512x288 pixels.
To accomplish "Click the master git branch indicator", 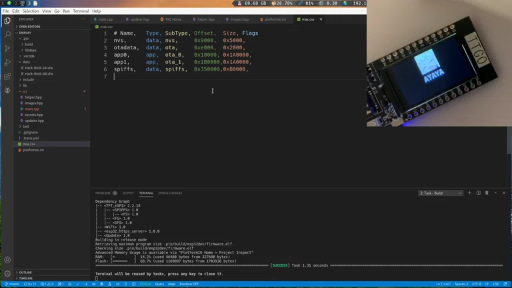I will click(13, 284).
